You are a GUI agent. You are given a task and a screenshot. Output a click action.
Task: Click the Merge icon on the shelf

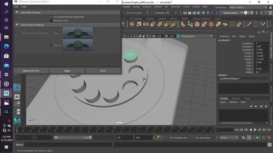(204, 24)
